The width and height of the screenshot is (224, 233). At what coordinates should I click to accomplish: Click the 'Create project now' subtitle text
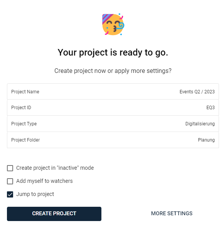(113, 71)
